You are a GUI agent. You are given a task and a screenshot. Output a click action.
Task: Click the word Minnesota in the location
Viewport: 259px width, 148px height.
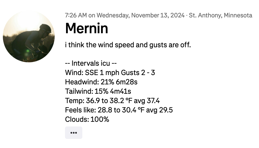click(x=238, y=15)
